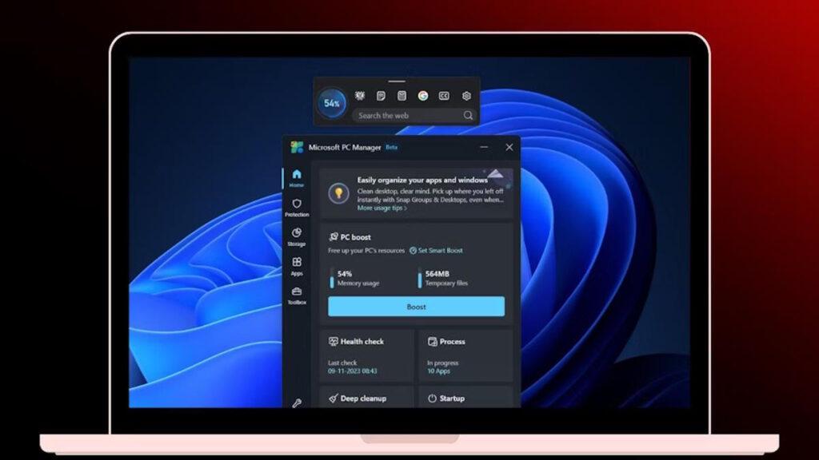Open the Process card
The image size is (819, 460).
pyautogui.click(x=465, y=355)
